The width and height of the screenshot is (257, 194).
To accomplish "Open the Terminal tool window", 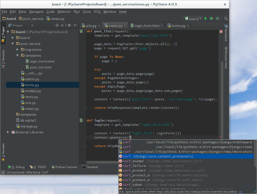I will coord(90,167).
